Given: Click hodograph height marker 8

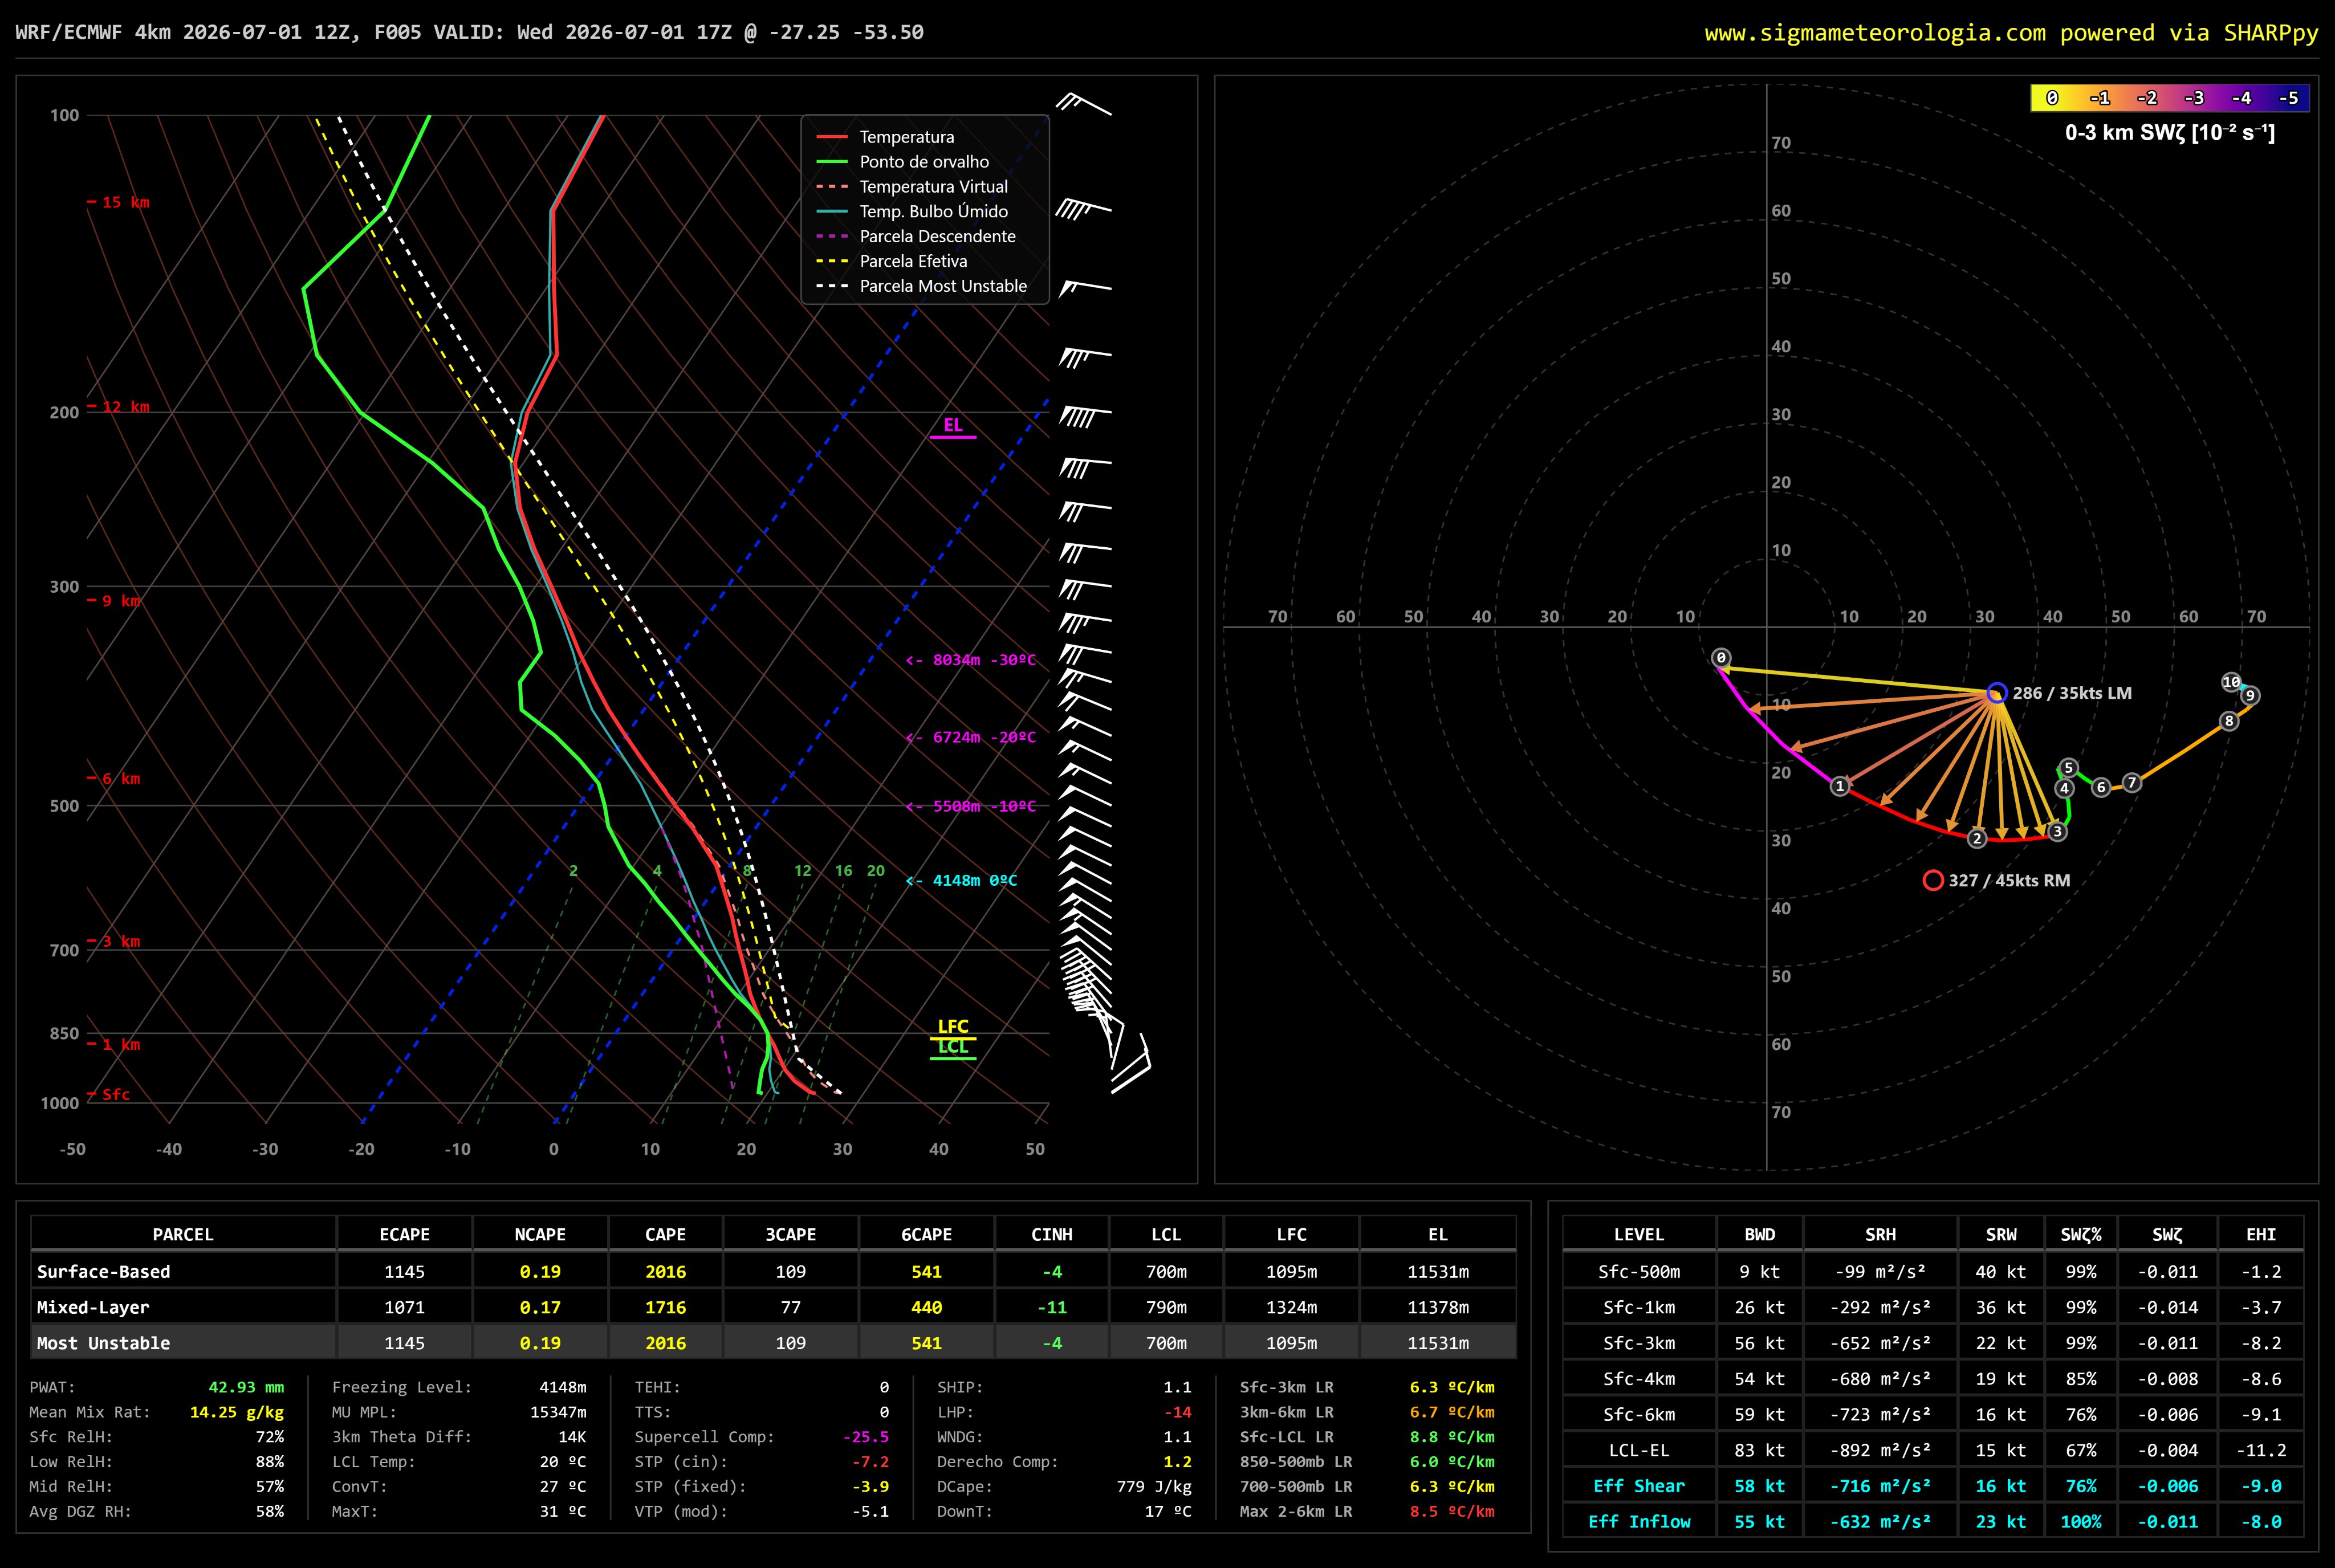Looking at the screenshot, I should point(2228,721).
